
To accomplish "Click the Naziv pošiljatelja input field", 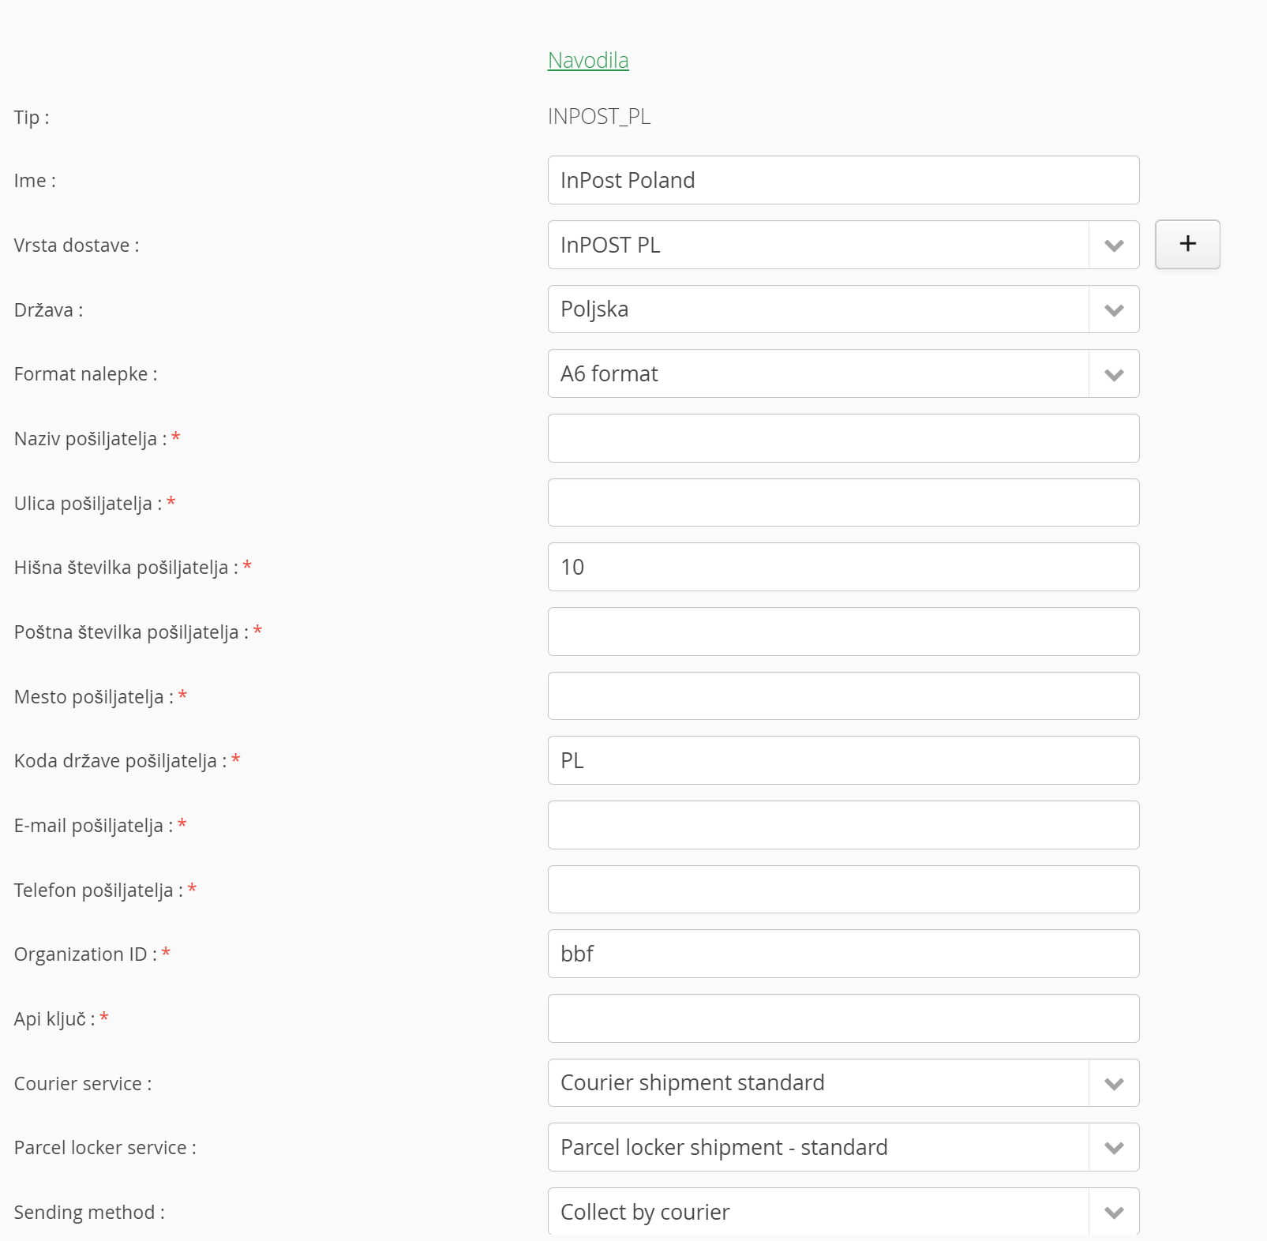I will (x=843, y=438).
